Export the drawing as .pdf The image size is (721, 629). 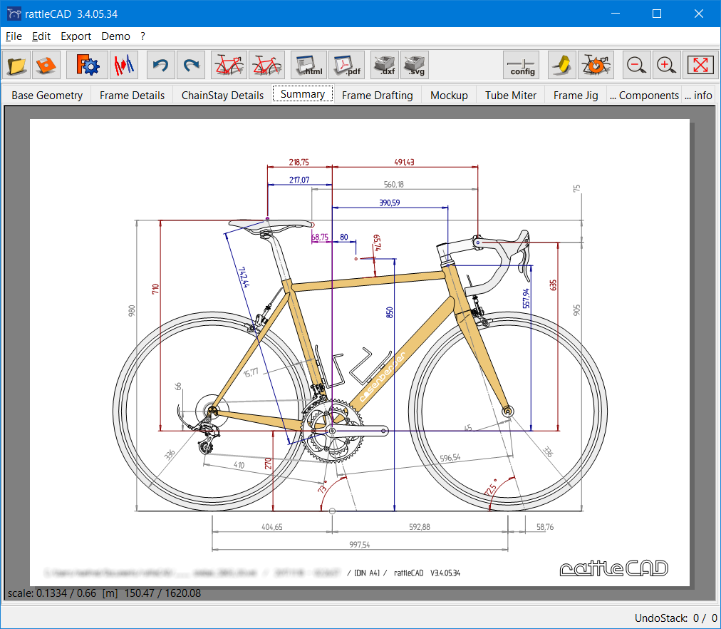[347, 65]
